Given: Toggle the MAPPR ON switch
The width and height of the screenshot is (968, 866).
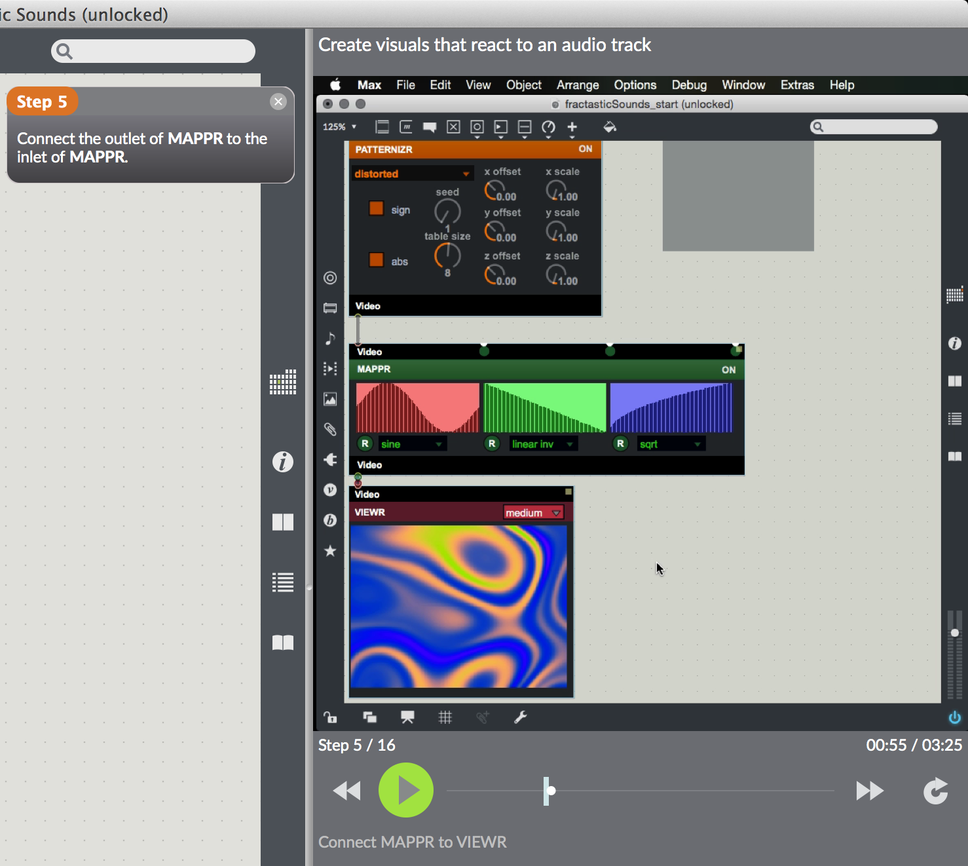Looking at the screenshot, I should coord(728,369).
